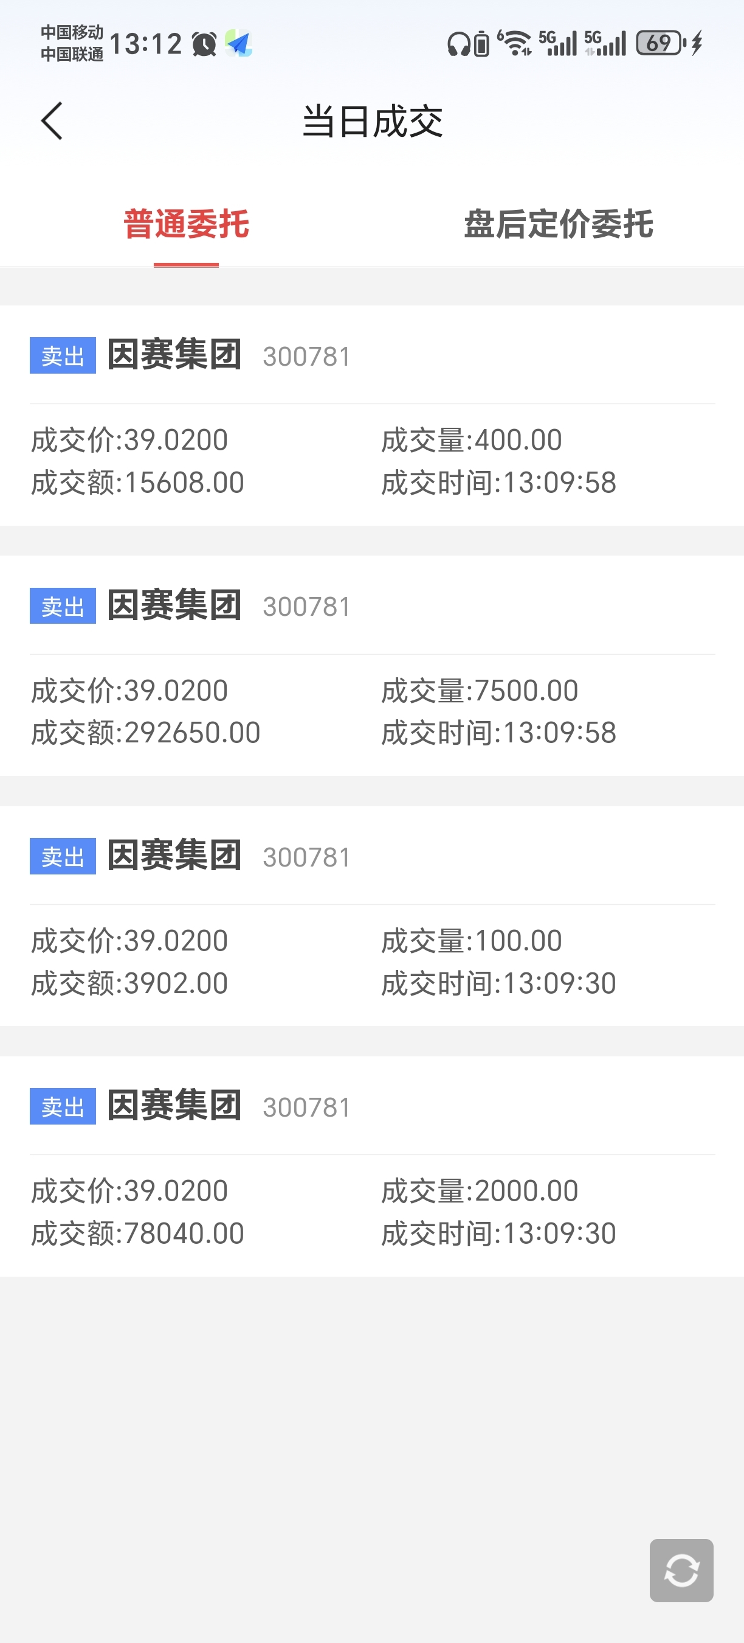
Task: Tap the Wi-Fi status icon
Action: point(515,43)
